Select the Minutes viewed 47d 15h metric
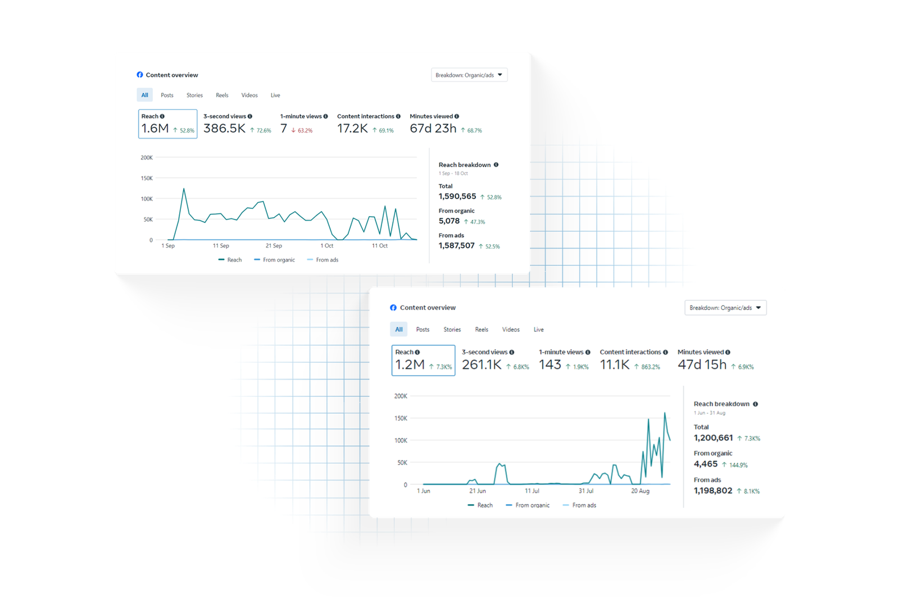 pos(716,360)
